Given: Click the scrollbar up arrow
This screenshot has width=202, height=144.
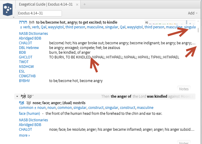Looking at the screenshot, I should tap(198, 21).
